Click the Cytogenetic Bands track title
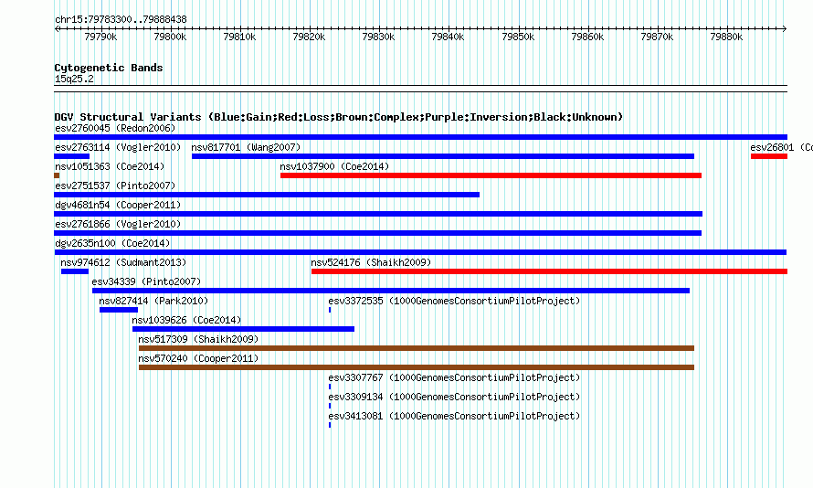Viewport: 813px width, 488px height. pos(109,68)
